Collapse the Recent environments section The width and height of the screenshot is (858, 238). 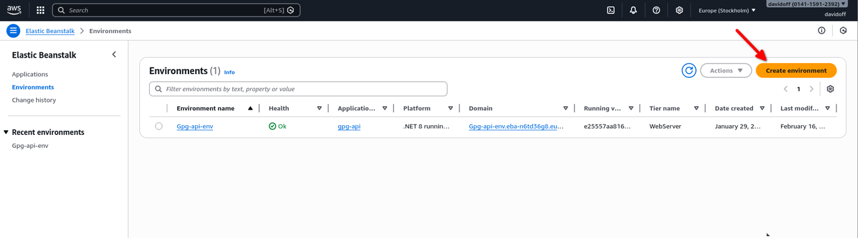click(x=6, y=132)
